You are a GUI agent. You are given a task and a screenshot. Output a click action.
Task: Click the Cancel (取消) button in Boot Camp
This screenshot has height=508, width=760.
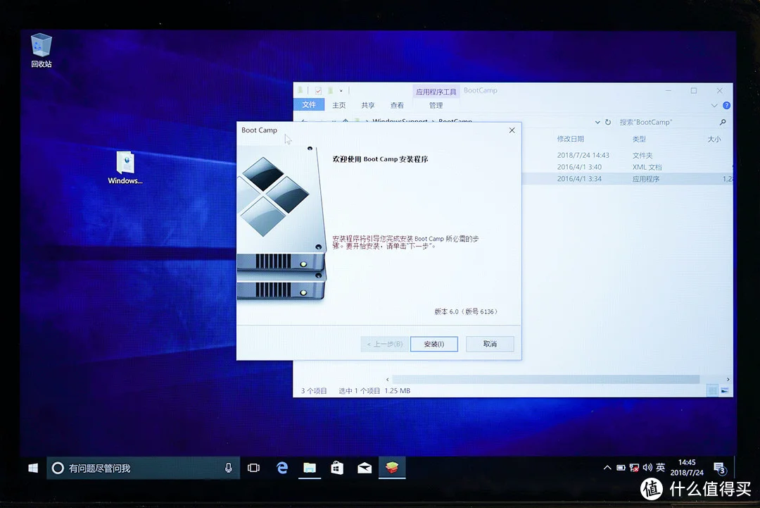[490, 344]
